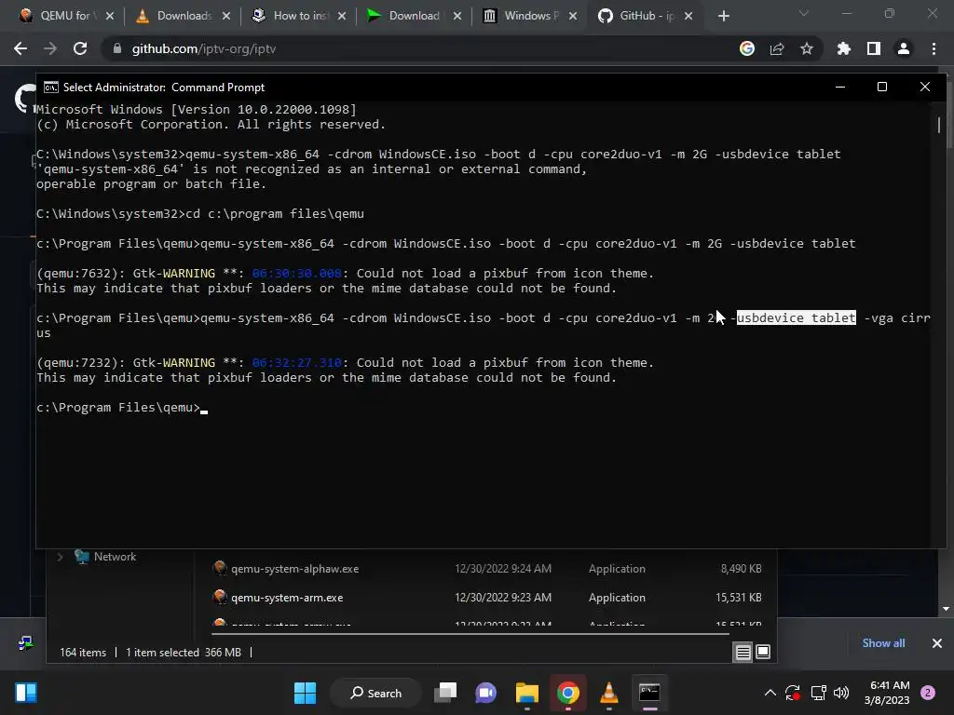Open the tab search chevron

[804, 13]
